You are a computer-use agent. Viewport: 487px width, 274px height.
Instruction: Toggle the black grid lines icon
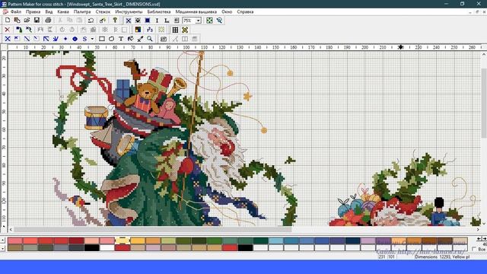coord(175,30)
